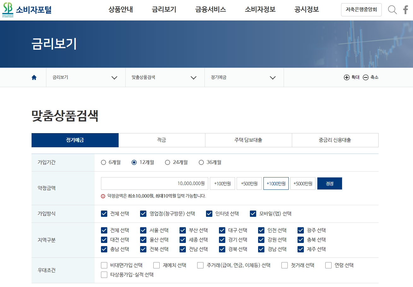This screenshot has width=413, height=287.
Task: Open the search magnifier icon
Action: click(392, 10)
